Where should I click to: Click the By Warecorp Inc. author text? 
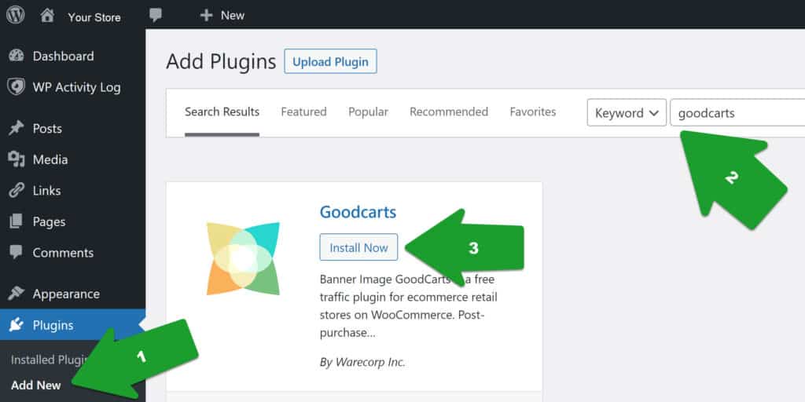(362, 362)
